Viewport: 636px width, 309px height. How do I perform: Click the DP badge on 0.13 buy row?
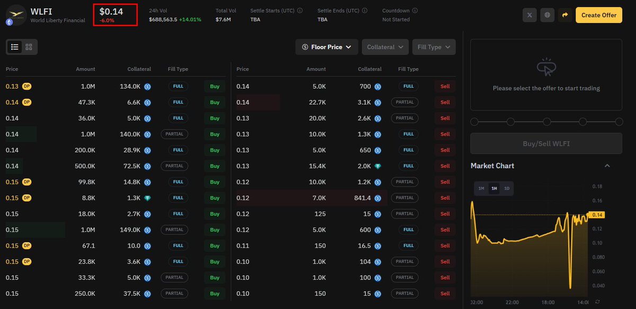[x=26, y=86]
